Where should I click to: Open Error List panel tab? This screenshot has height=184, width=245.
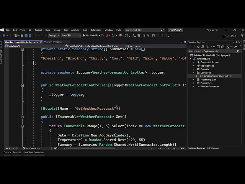[17, 153]
